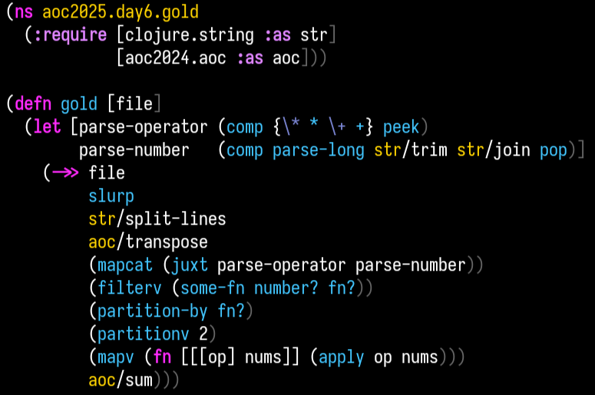Click the number? predicate
This screenshot has height=395, width=595.
point(286,288)
